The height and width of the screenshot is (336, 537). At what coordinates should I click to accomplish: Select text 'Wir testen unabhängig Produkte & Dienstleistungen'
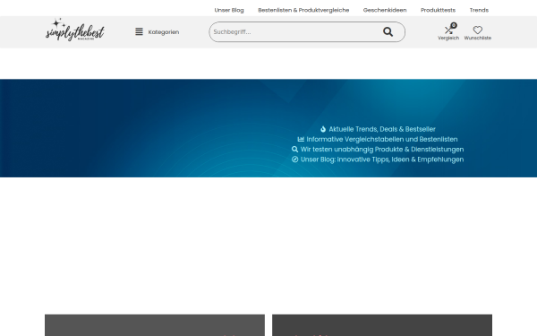tap(382, 149)
